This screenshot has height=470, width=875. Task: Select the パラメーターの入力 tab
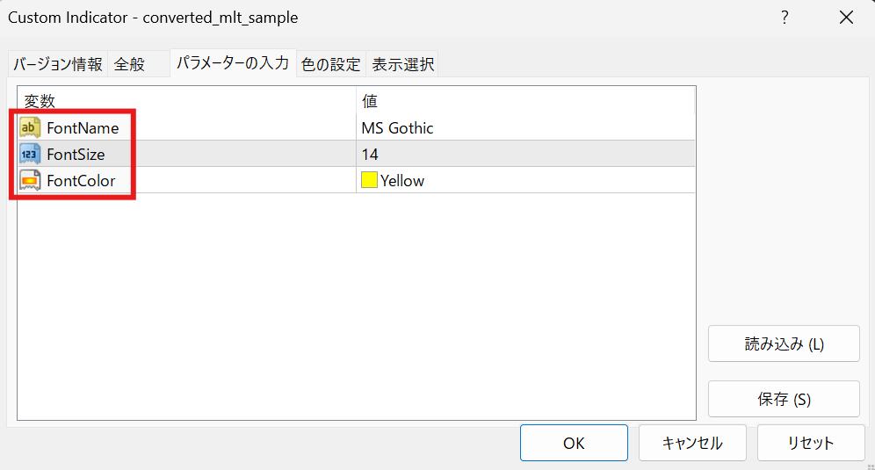pyautogui.click(x=233, y=63)
